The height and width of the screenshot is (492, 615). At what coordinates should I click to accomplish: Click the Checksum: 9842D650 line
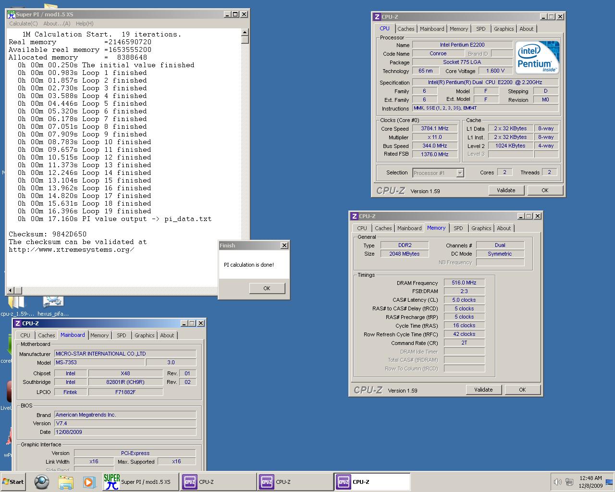(x=48, y=234)
